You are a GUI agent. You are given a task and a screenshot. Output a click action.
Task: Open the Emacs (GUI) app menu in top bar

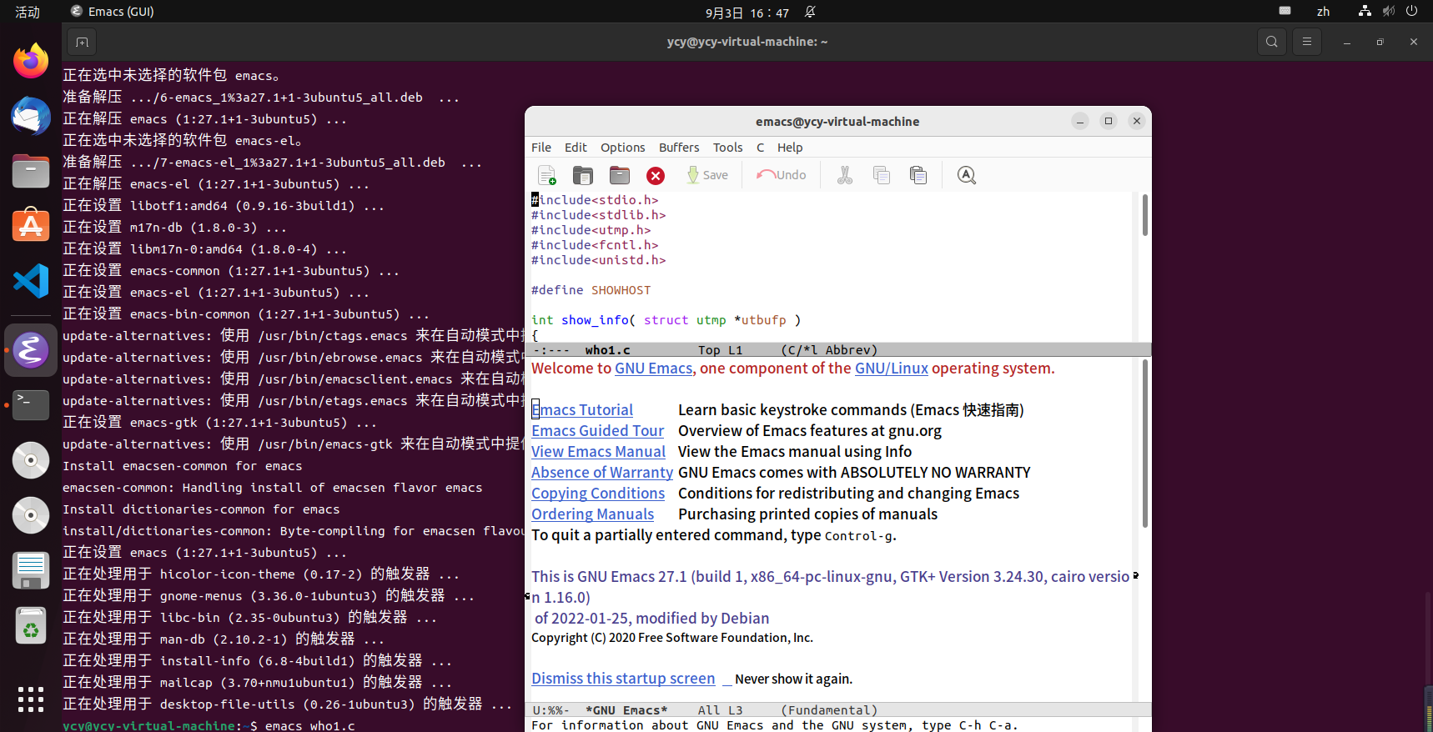pos(113,12)
